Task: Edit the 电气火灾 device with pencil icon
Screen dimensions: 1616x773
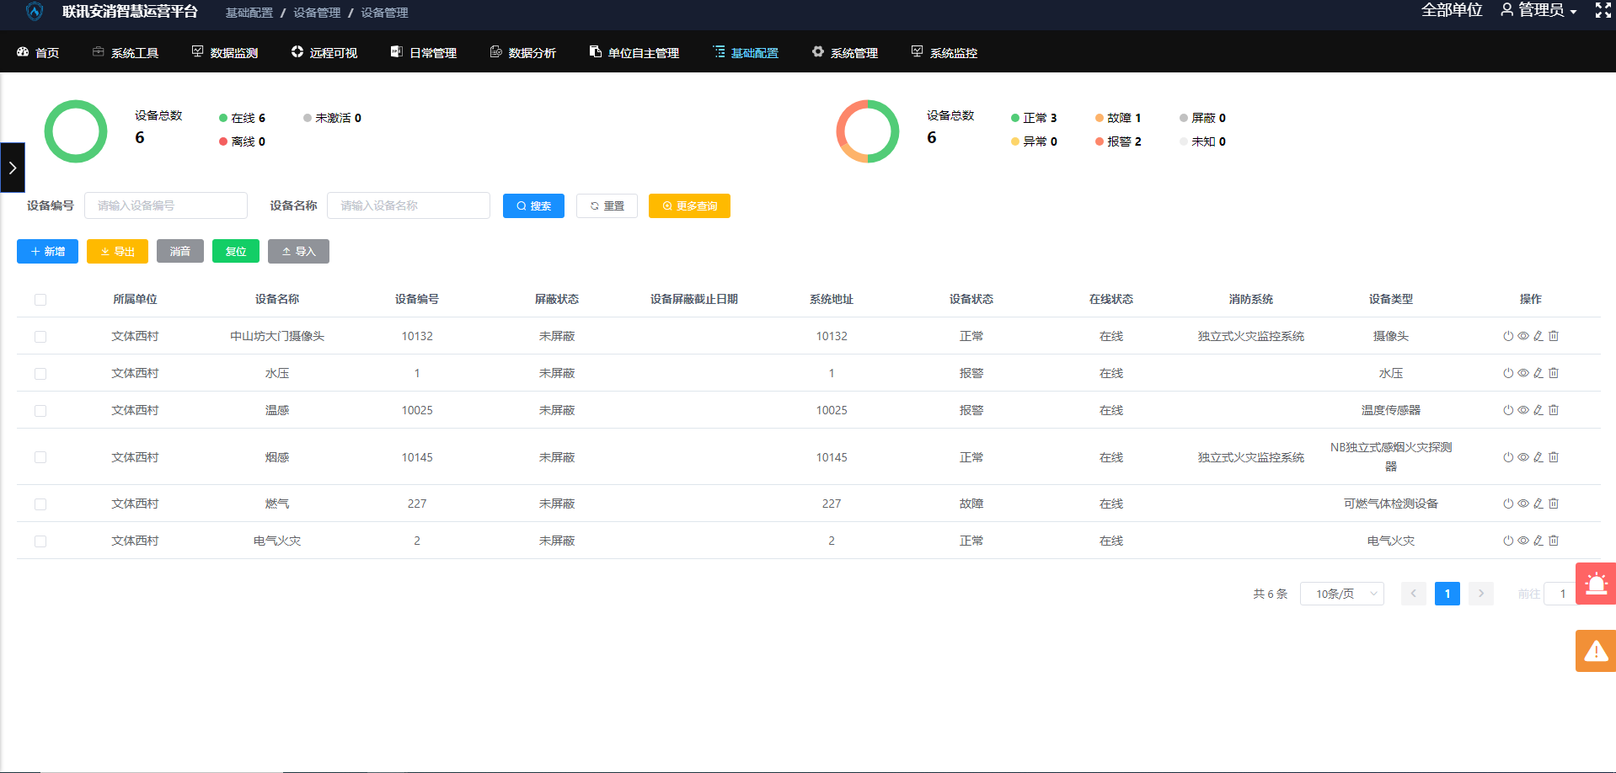Action: (1538, 541)
